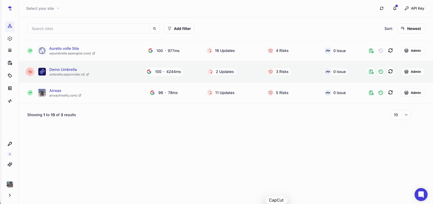Collapse the sidebar with the chevron arrow
The width and height of the screenshot is (433, 204).
pyautogui.click(x=10, y=195)
